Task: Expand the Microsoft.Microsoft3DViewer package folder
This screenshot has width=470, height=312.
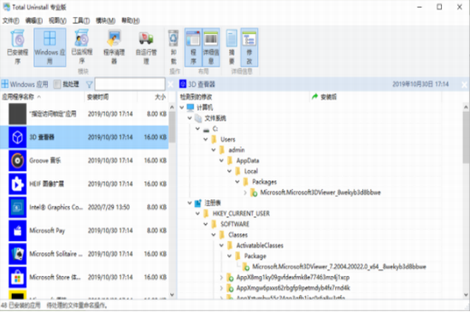Action: click(x=245, y=192)
